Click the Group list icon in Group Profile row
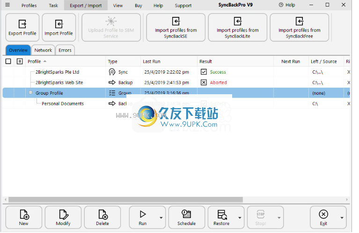The height and width of the screenshot is (233, 359). 112,93
